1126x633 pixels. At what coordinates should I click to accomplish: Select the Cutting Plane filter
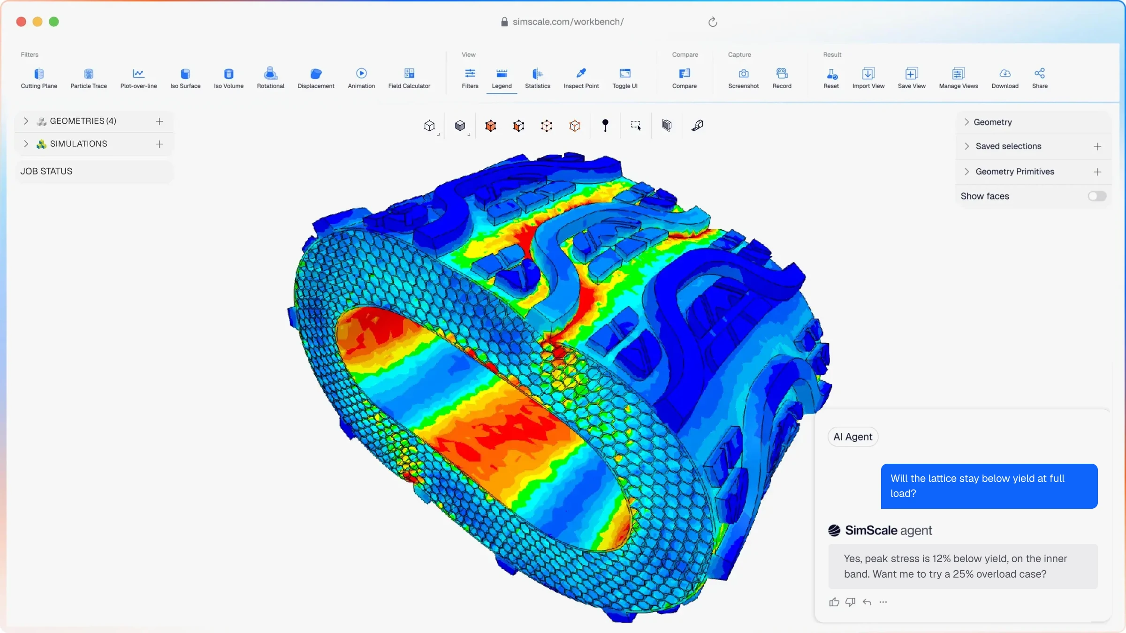pos(39,78)
